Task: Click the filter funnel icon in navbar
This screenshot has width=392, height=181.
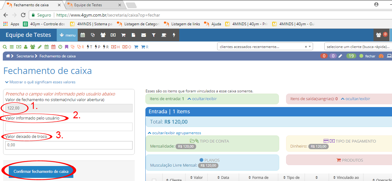Action: tap(154, 35)
